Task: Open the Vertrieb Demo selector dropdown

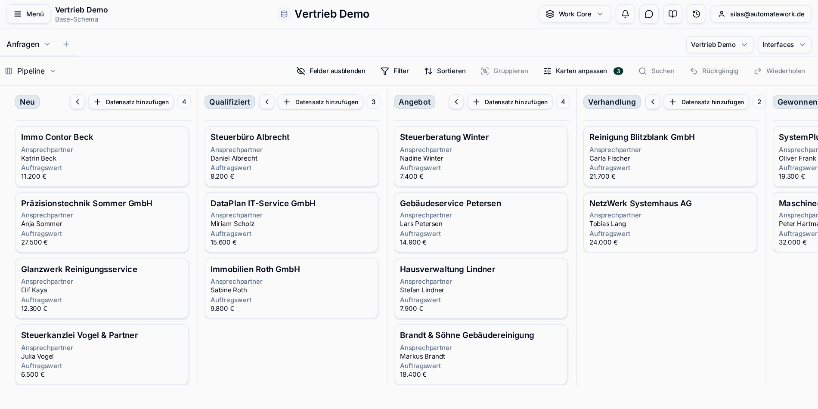Action: [x=719, y=45]
